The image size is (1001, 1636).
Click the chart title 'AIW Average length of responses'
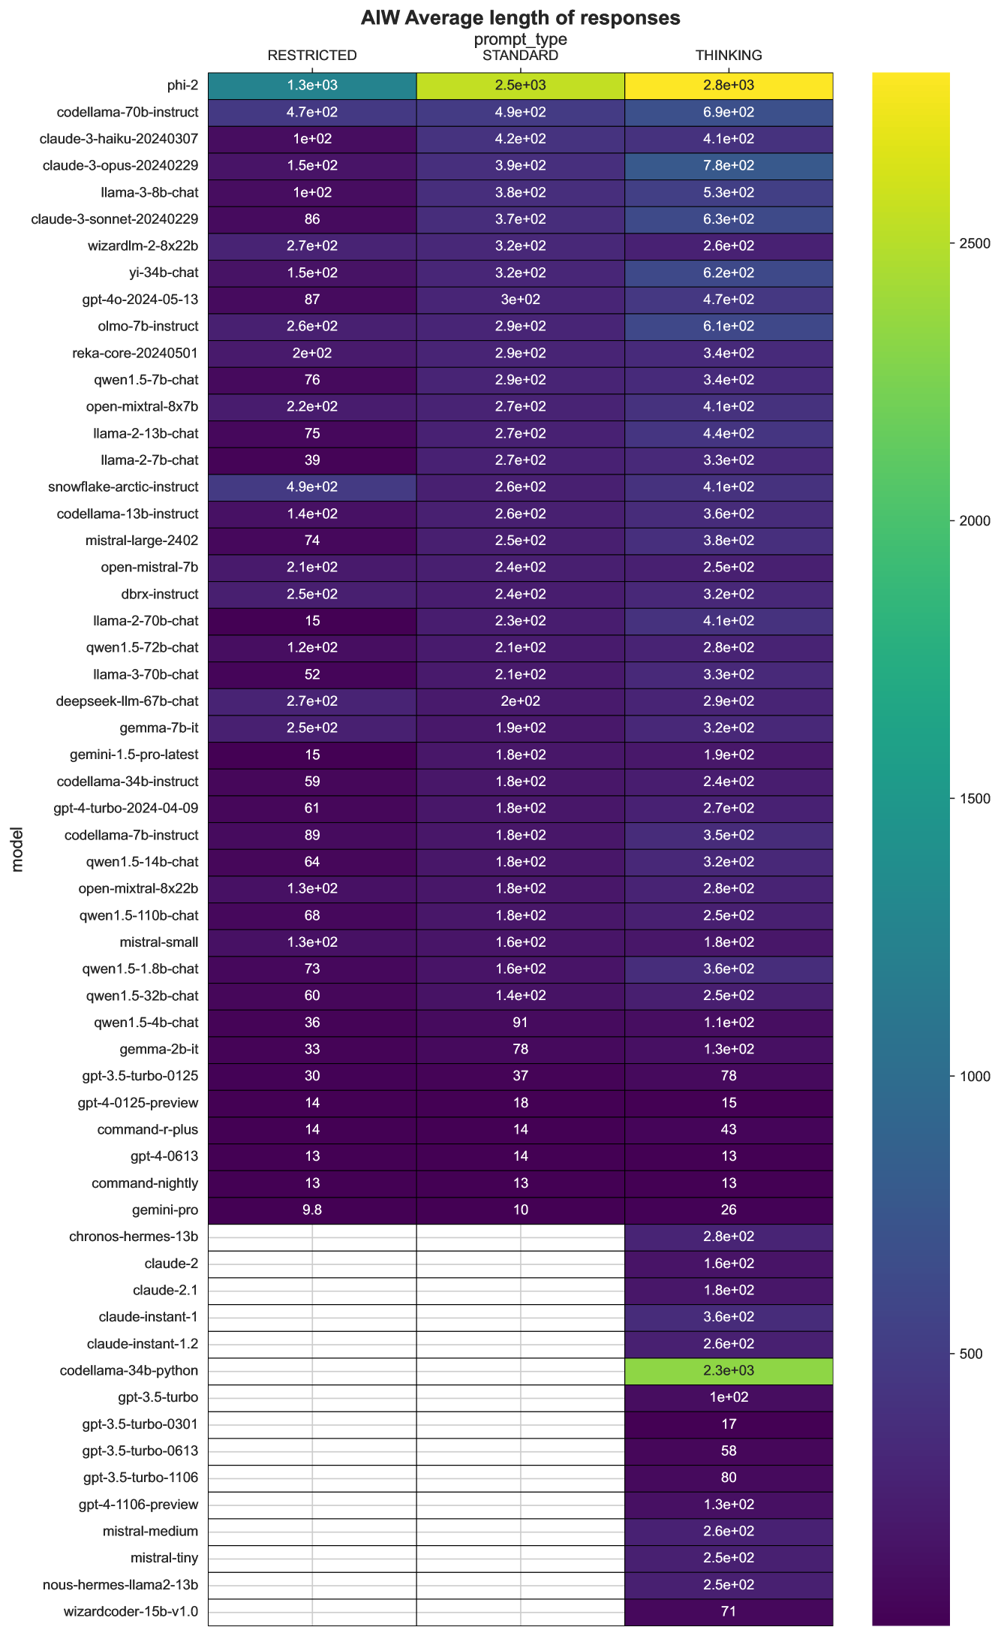pyautogui.click(x=520, y=18)
